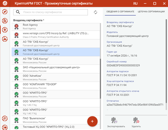Select КРИПТО-ПРО issued by Минкомсвязь России
This screenshot has height=130, width=168.
click(x=56, y=95)
